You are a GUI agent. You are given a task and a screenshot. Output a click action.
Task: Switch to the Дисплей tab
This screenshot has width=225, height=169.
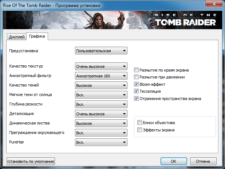(17, 37)
